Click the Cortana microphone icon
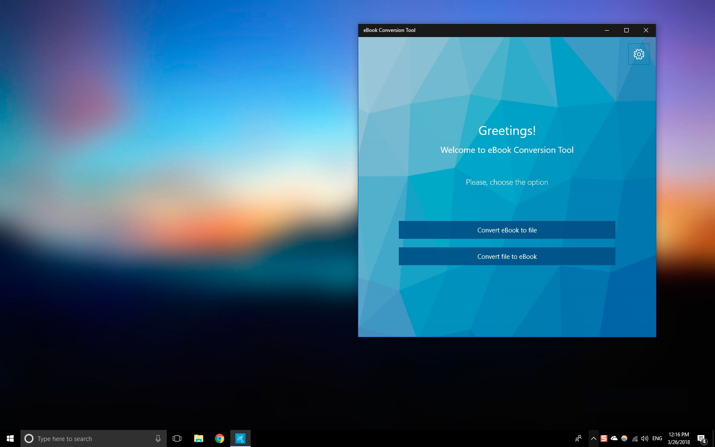 tap(158, 438)
